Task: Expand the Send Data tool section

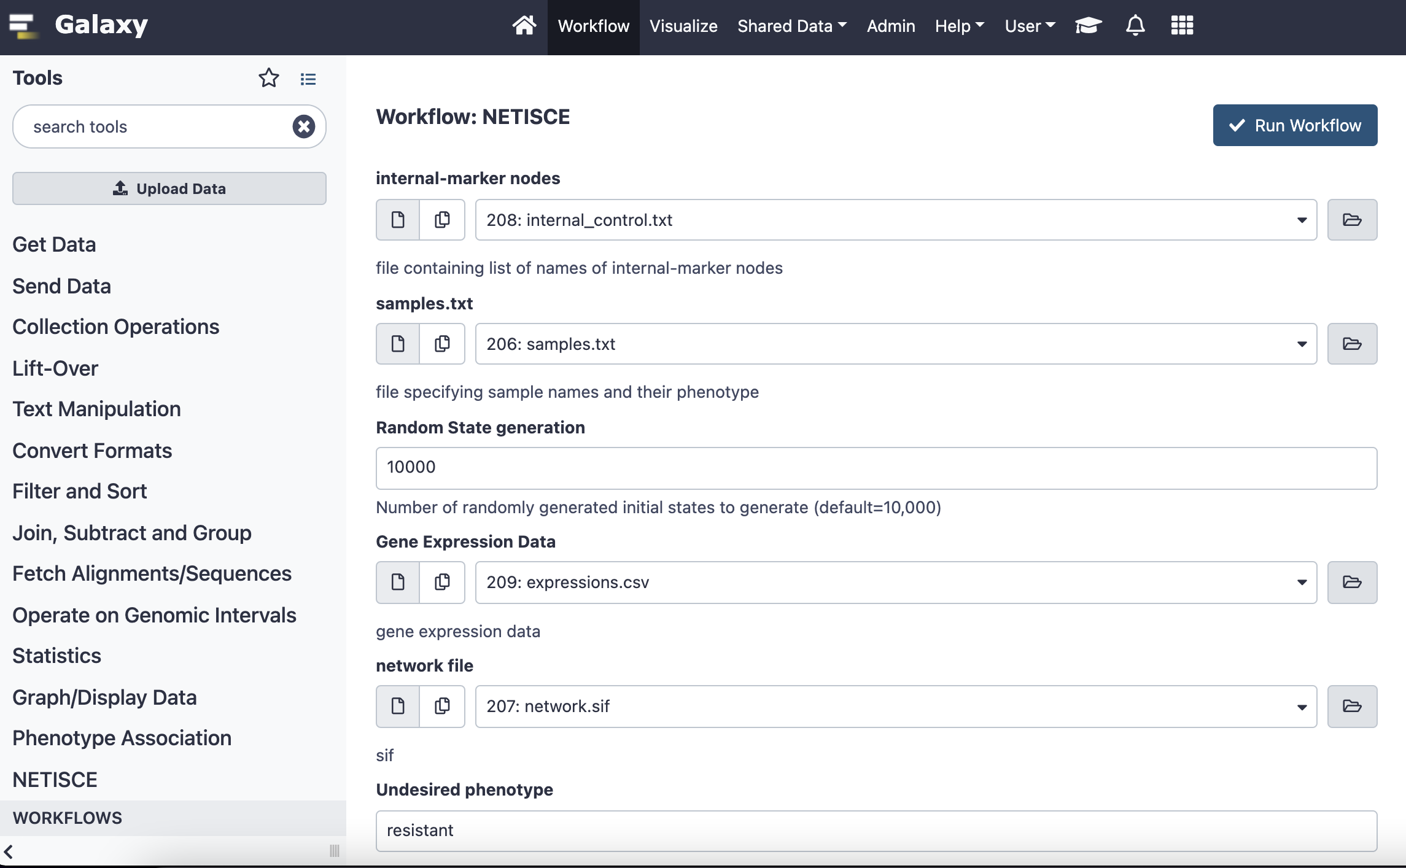Action: point(61,286)
